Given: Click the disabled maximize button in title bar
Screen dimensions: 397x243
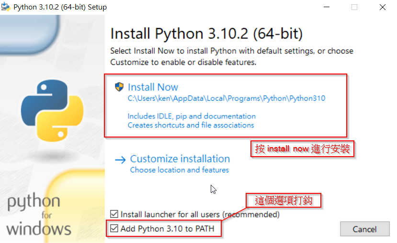Looking at the screenshot, I should [354, 7].
